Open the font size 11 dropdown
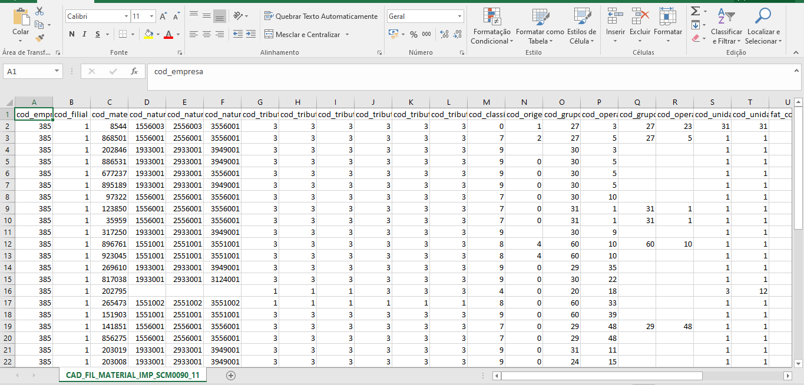Image resolution: width=804 pixels, height=385 pixels. pos(152,16)
